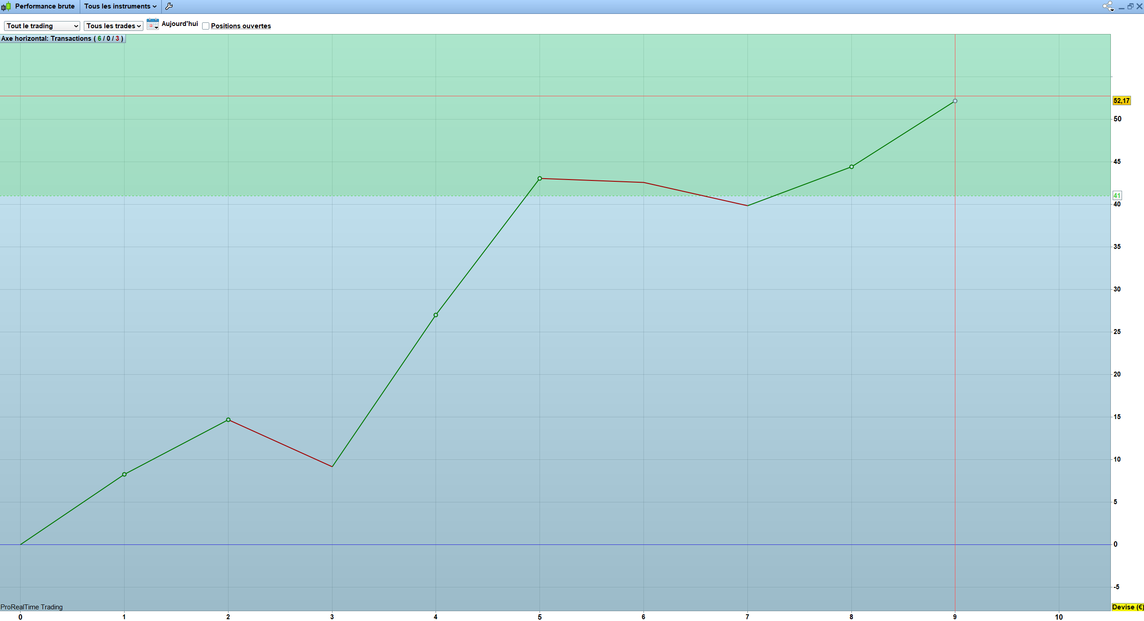Minimize the Performance brute window

(1121, 7)
